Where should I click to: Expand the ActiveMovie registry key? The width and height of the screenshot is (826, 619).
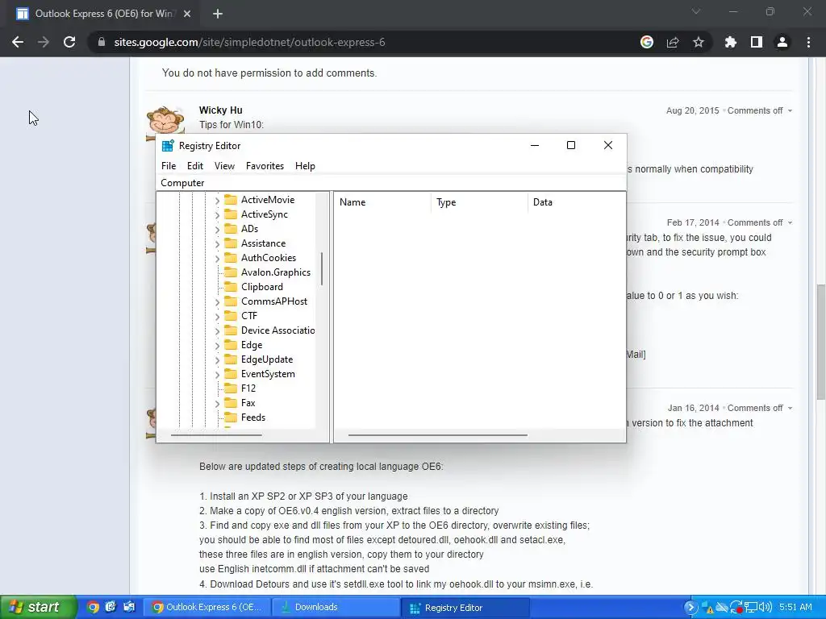217,200
